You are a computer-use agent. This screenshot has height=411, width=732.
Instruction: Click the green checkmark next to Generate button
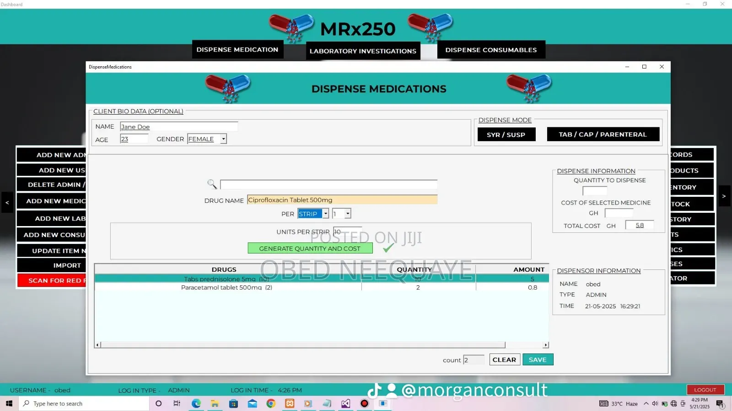tap(388, 248)
